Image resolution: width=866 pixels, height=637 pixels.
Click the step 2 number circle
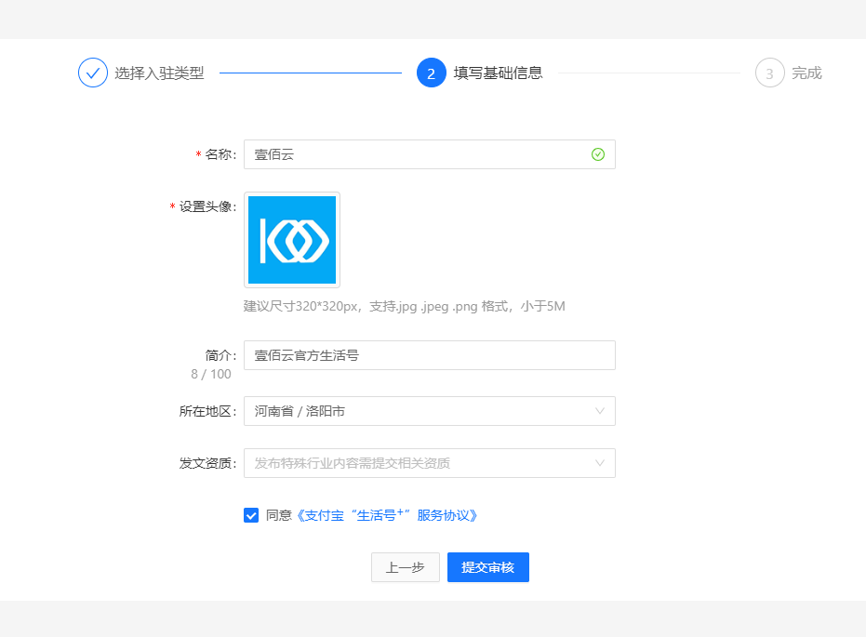pos(432,73)
